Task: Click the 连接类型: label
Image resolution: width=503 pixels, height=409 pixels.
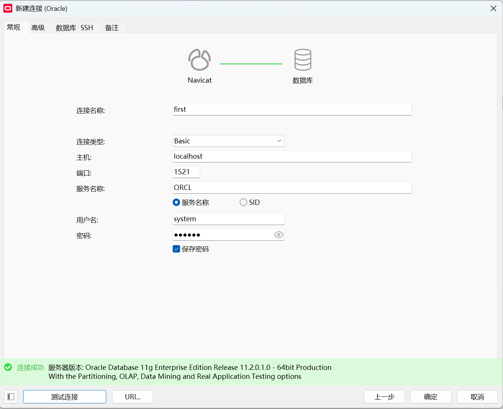Action: tap(91, 142)
